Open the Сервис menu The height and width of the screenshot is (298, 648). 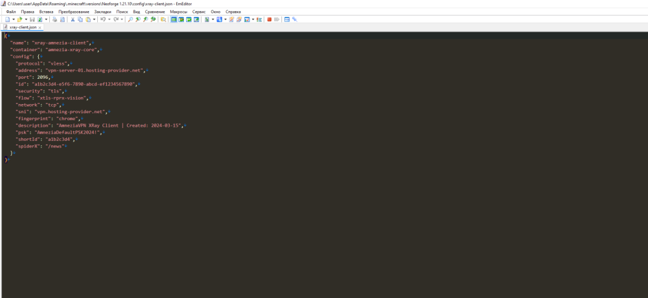199,12
